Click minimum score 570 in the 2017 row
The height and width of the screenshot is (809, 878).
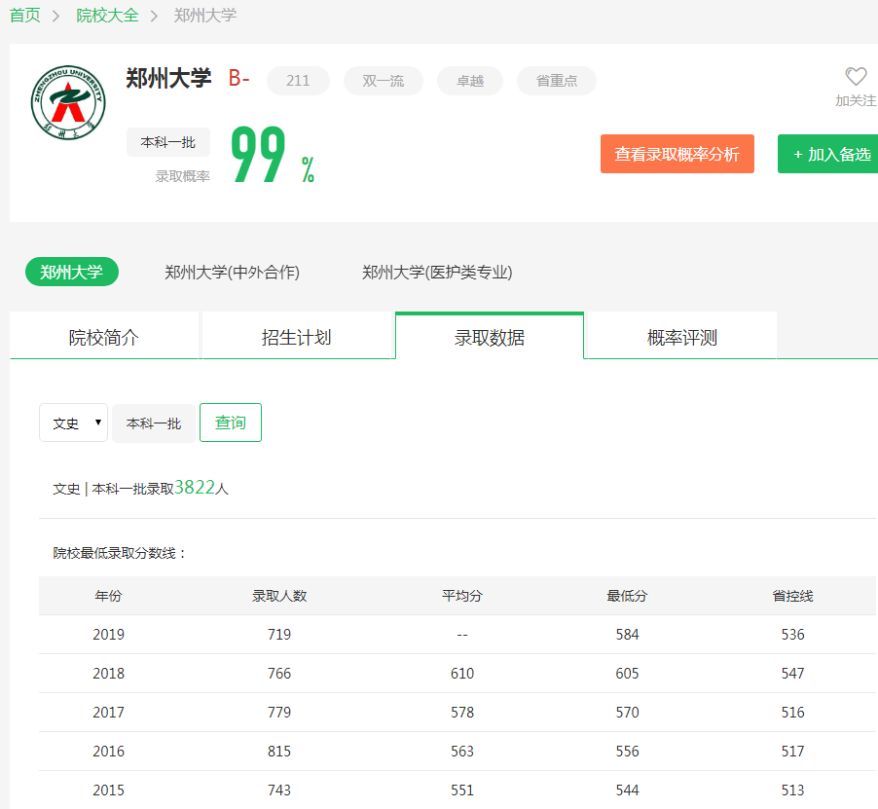point(627,713)
